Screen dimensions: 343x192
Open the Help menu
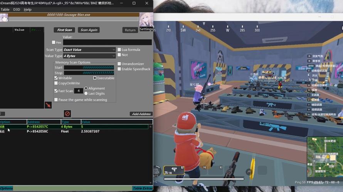(28, 10)
